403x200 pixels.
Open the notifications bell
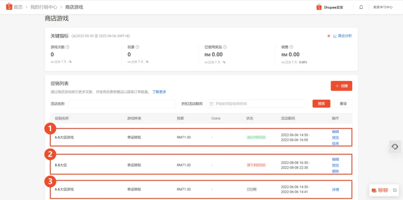(361, 7)
